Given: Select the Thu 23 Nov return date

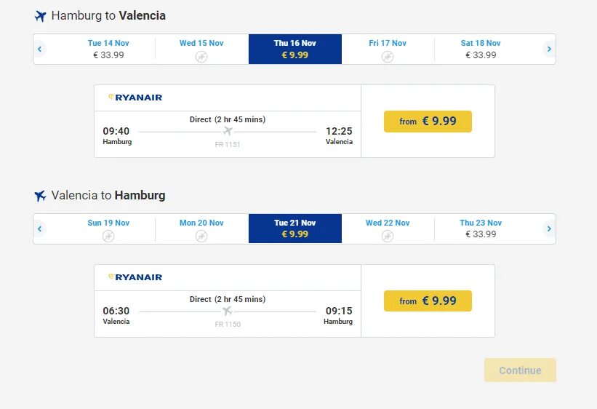Looking at the screenshot, I should pyautogui.click(x=481, y=229).
